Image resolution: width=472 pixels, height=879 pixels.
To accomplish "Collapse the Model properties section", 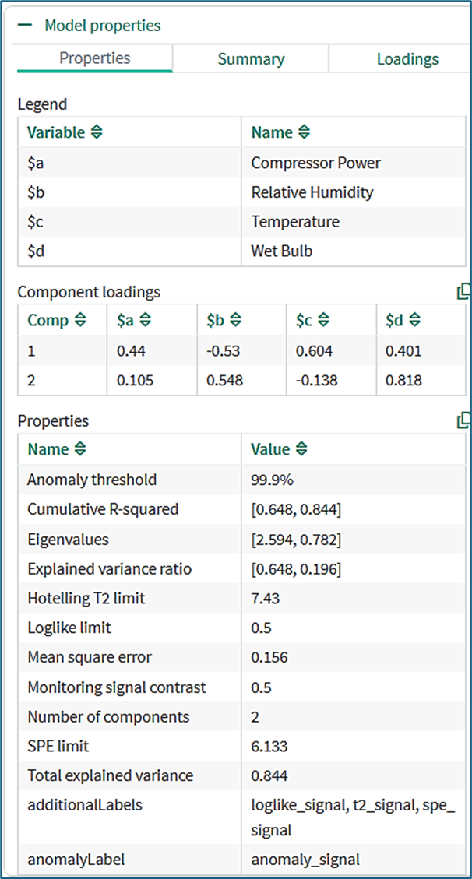I will tap(26, 26).
